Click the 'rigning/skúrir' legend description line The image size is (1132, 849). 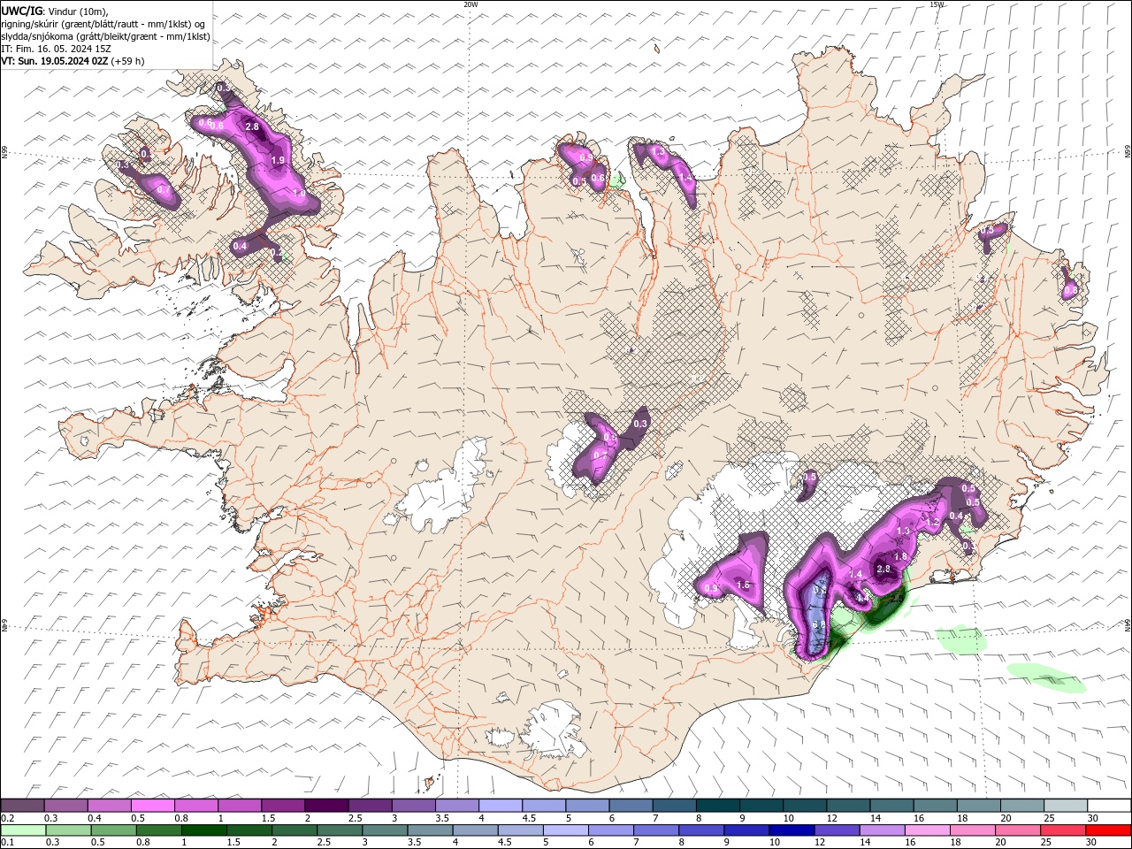click(103, 24)
